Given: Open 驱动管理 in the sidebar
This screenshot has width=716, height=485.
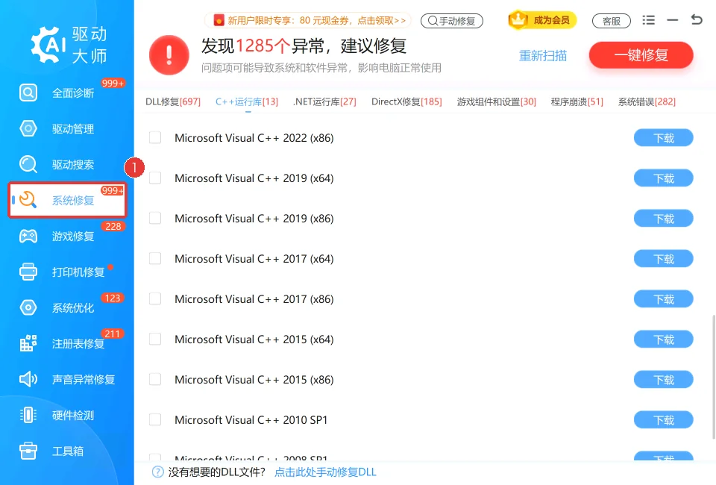Looking at the screenshot, I should [67, 128].
